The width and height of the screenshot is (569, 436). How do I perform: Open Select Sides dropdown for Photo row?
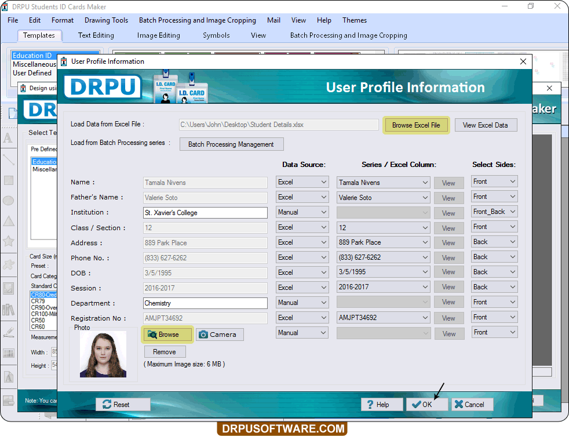pos(494,332)
